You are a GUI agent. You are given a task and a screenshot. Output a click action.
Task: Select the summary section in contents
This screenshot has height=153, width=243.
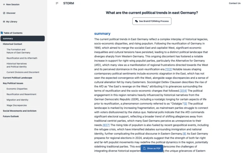[23, 38]
